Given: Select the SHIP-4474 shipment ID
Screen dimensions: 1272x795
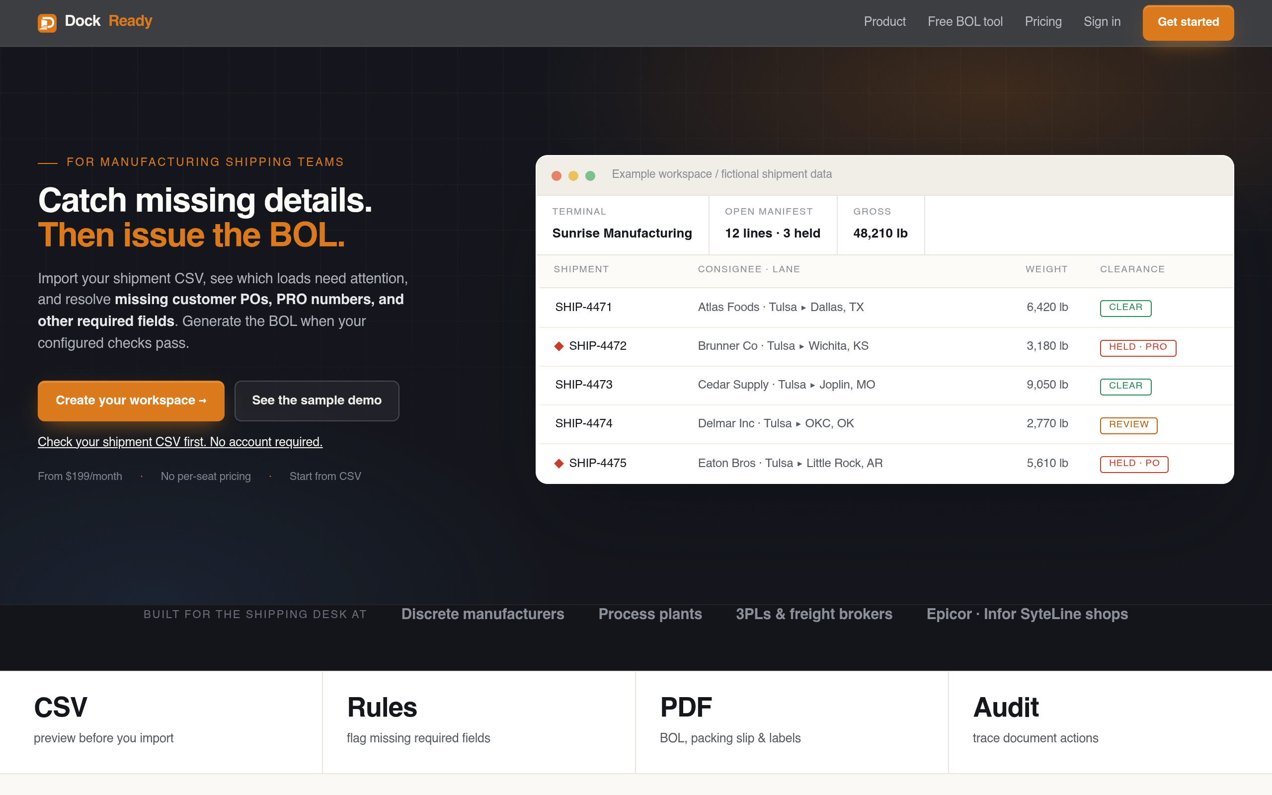Looking at the screenshot, I should (583, 423).
